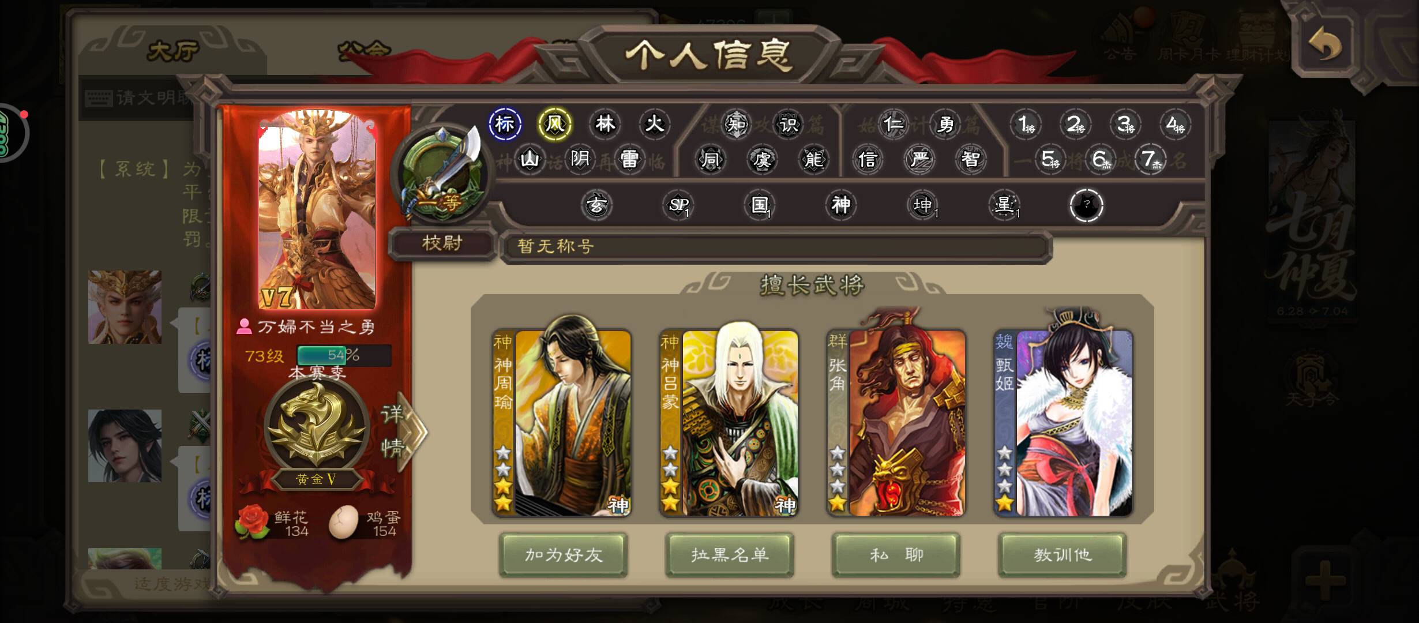Click the 神 pack icon in bottom row
The width and height of the screenshot is (1419, 623).
(841, 205)
